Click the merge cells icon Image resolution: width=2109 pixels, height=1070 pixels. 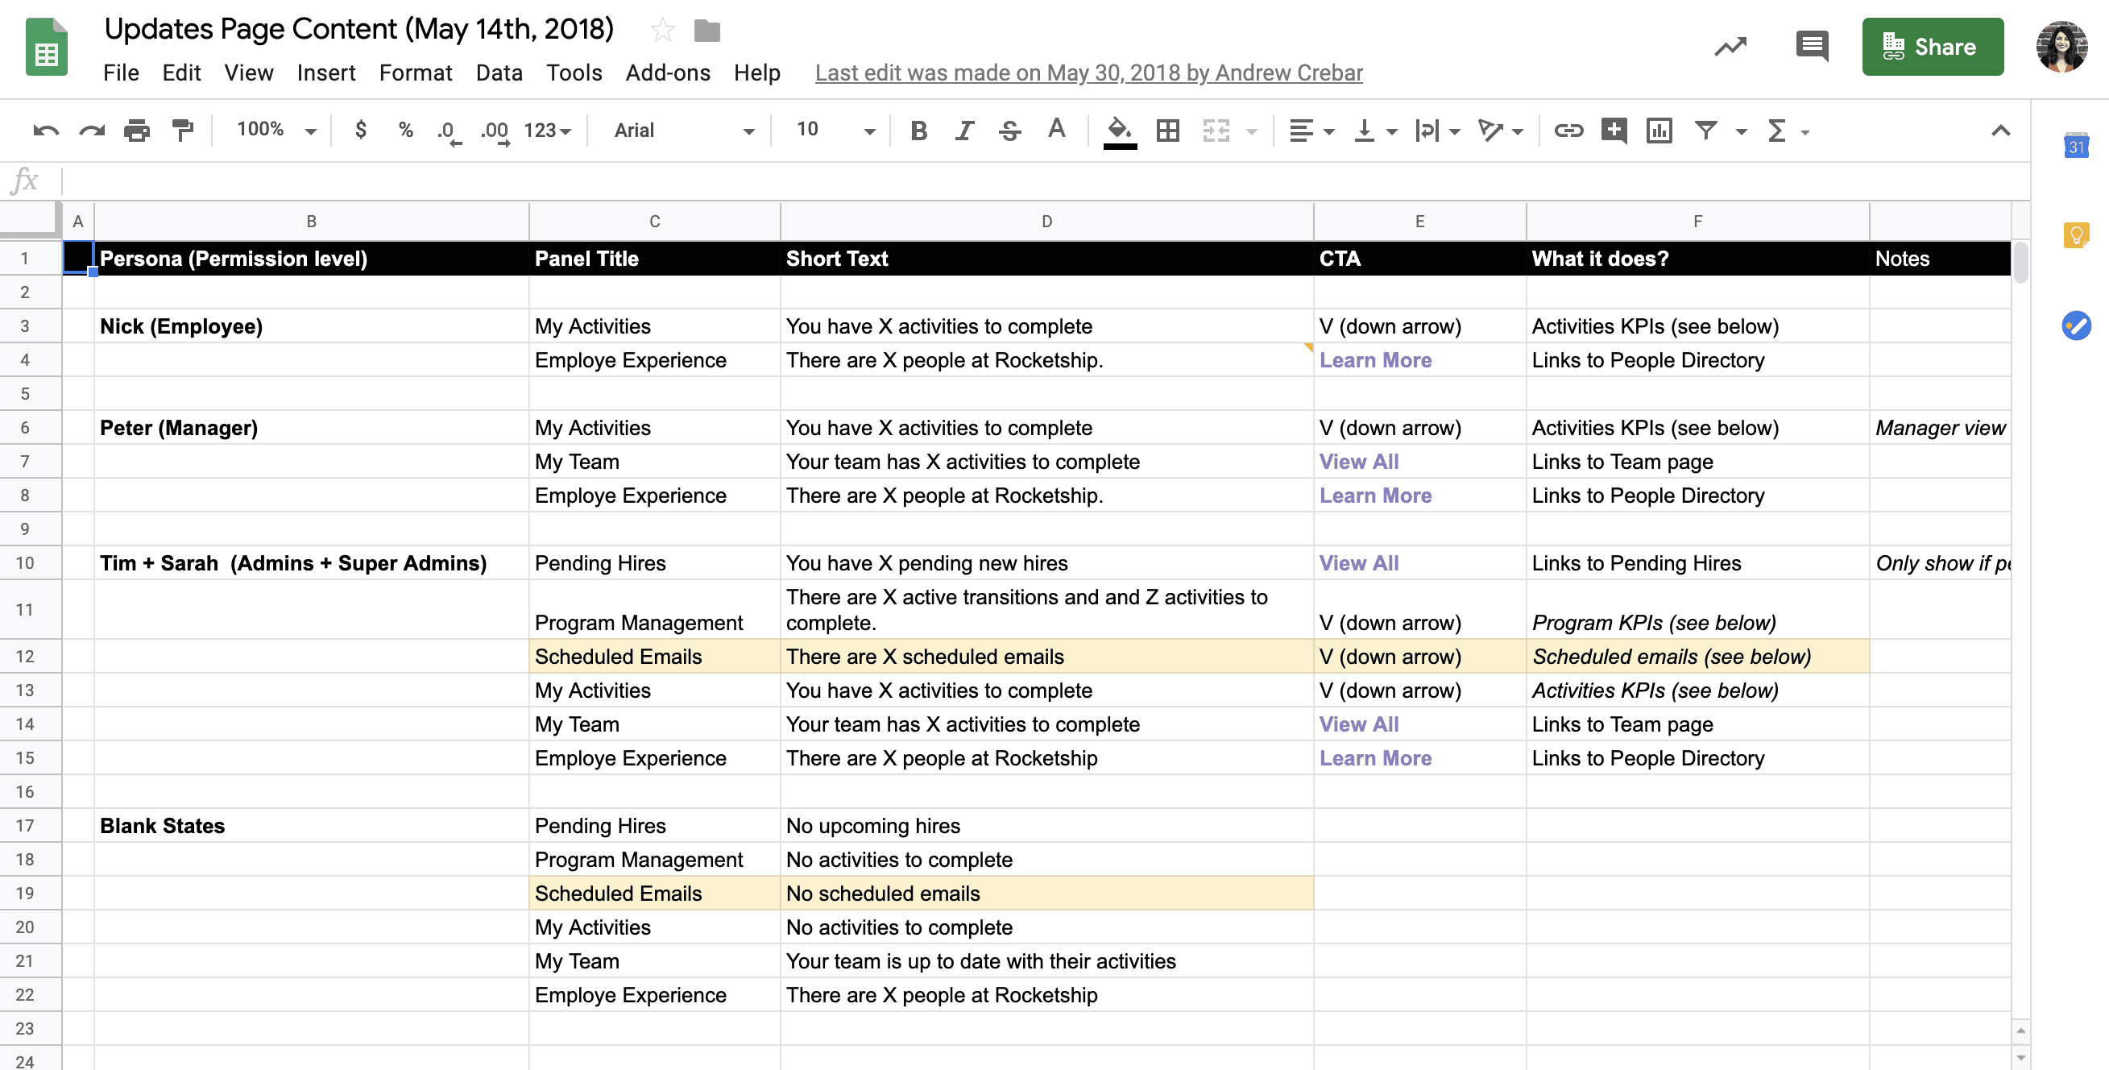point(1216,131)
